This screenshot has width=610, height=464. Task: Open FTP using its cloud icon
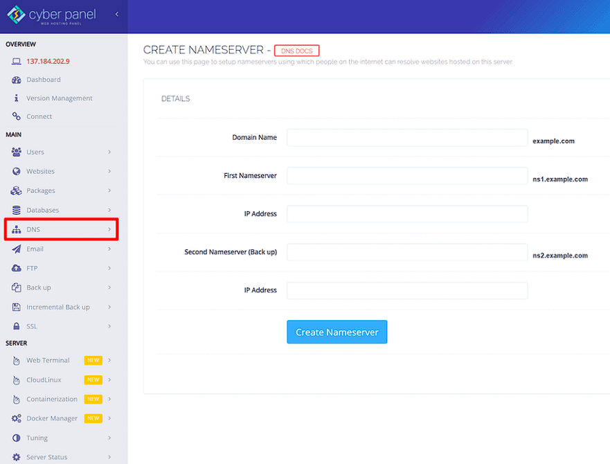pyautogui.click(x=15, y=268)
